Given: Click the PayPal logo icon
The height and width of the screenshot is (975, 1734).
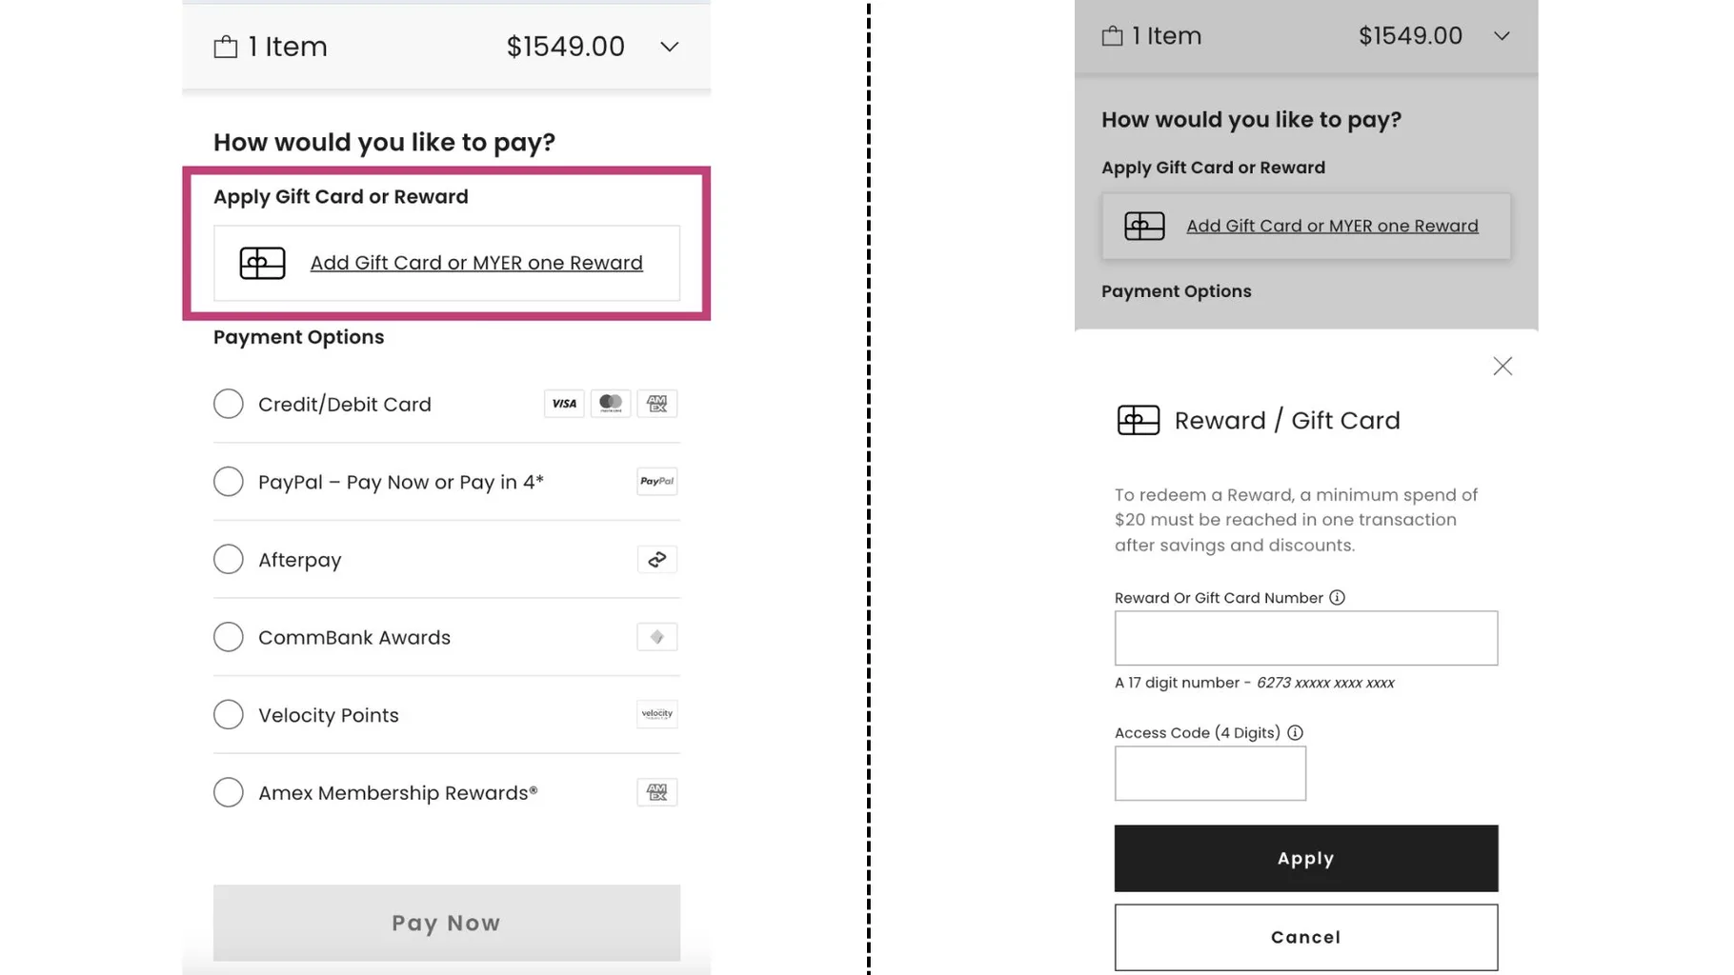Looking at the screenshot, I should click(x=656, y=481).
